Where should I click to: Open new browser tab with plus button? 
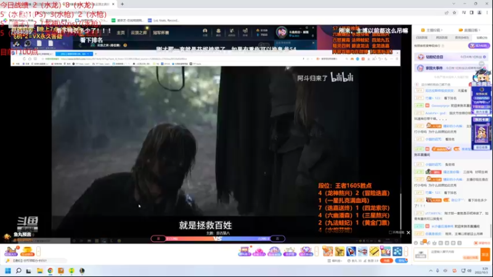click(x=122, y=4)
